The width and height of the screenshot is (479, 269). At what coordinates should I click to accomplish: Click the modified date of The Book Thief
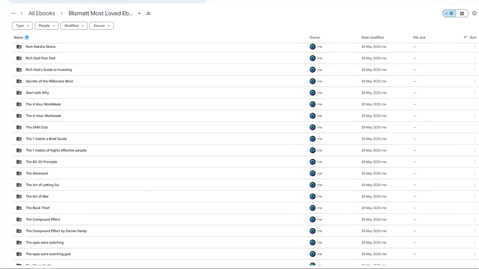[x=374, y=208]
